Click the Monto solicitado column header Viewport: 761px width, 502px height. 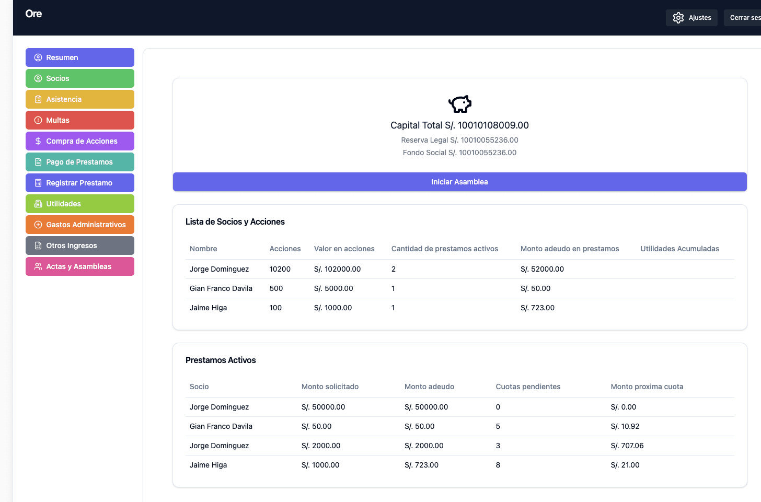tap(330, 387)
